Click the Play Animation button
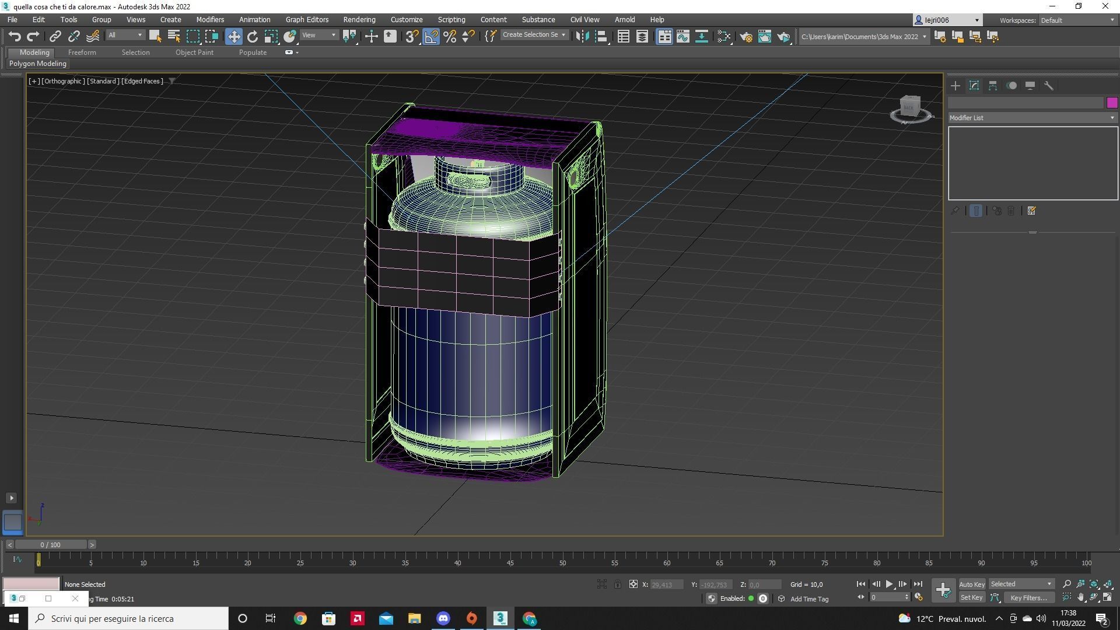The height and width of the screenshot is (630, 1120). pyautogui.click(x=889, y=584)
